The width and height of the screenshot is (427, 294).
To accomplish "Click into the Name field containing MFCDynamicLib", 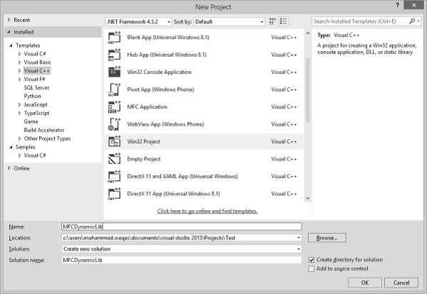I will [x=181, y=227].
